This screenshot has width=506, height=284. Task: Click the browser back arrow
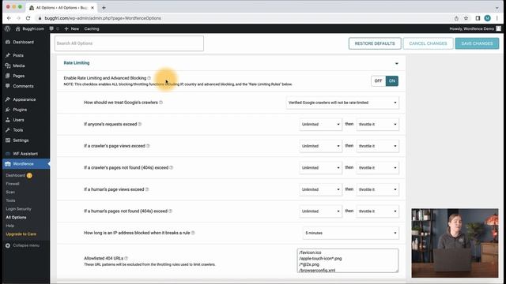pos(9,18)
